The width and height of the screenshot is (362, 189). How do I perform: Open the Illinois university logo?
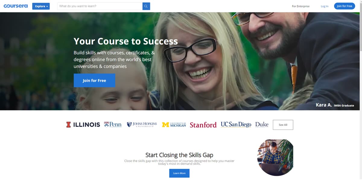point(83,125)
